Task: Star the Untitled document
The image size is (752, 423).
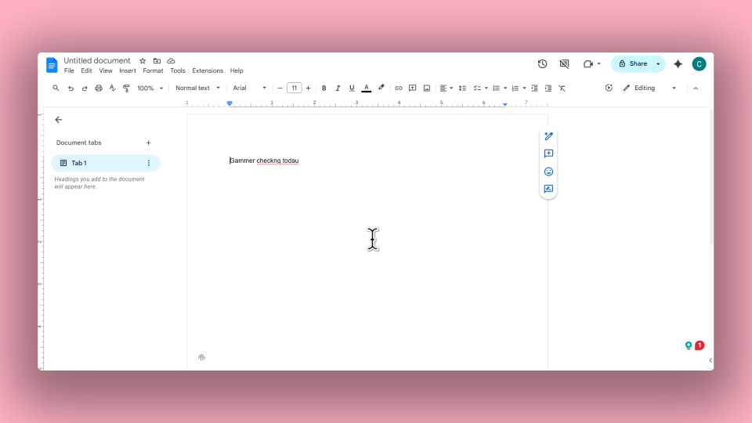Action: click(x=143, y=61)
